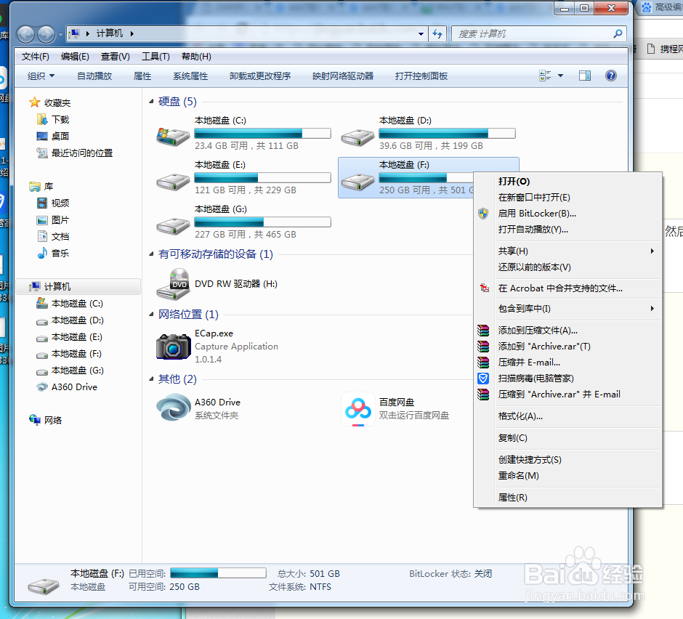683x619 pixels.
Task: Open the 查看(V) menu
Action: point(116,56)
